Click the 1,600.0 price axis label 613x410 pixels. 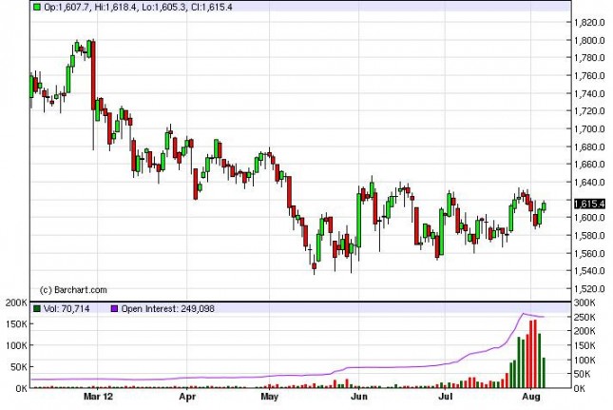pos(589,218)
